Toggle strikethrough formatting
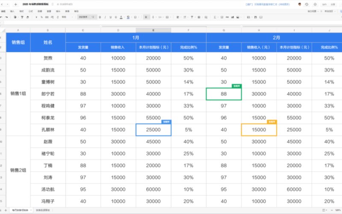The image size is (342, 214). 116,17
